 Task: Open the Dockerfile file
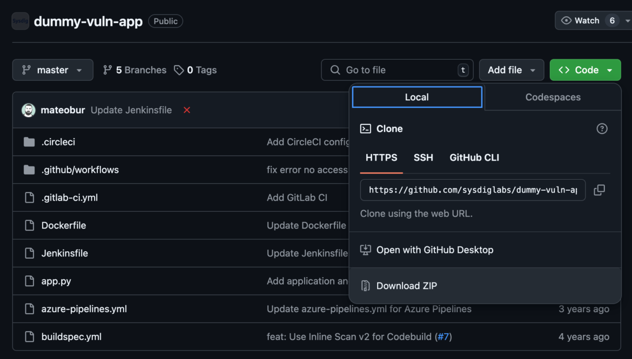pyautogui.click(x=64, y=225)
